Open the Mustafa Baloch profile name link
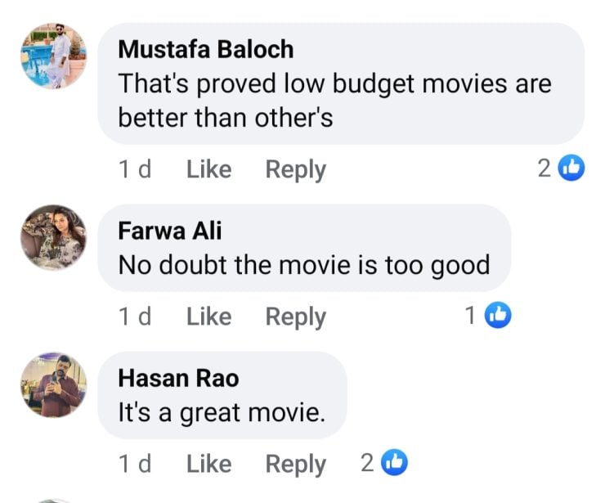This screenshot has width=605, height=503. 205,49
